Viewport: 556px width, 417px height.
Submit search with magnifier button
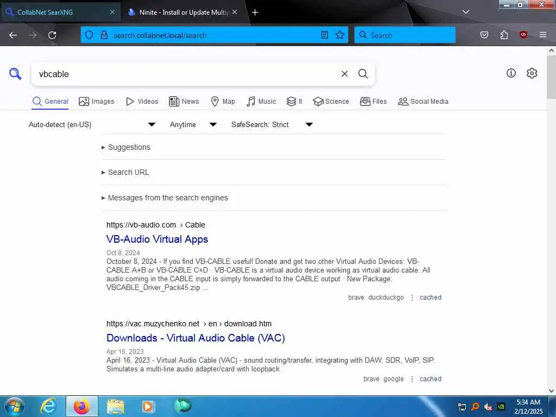pos(363,74)
